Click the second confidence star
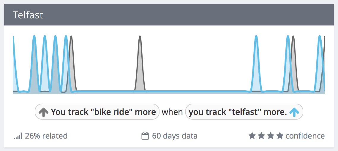 click(x=261, y=136)
